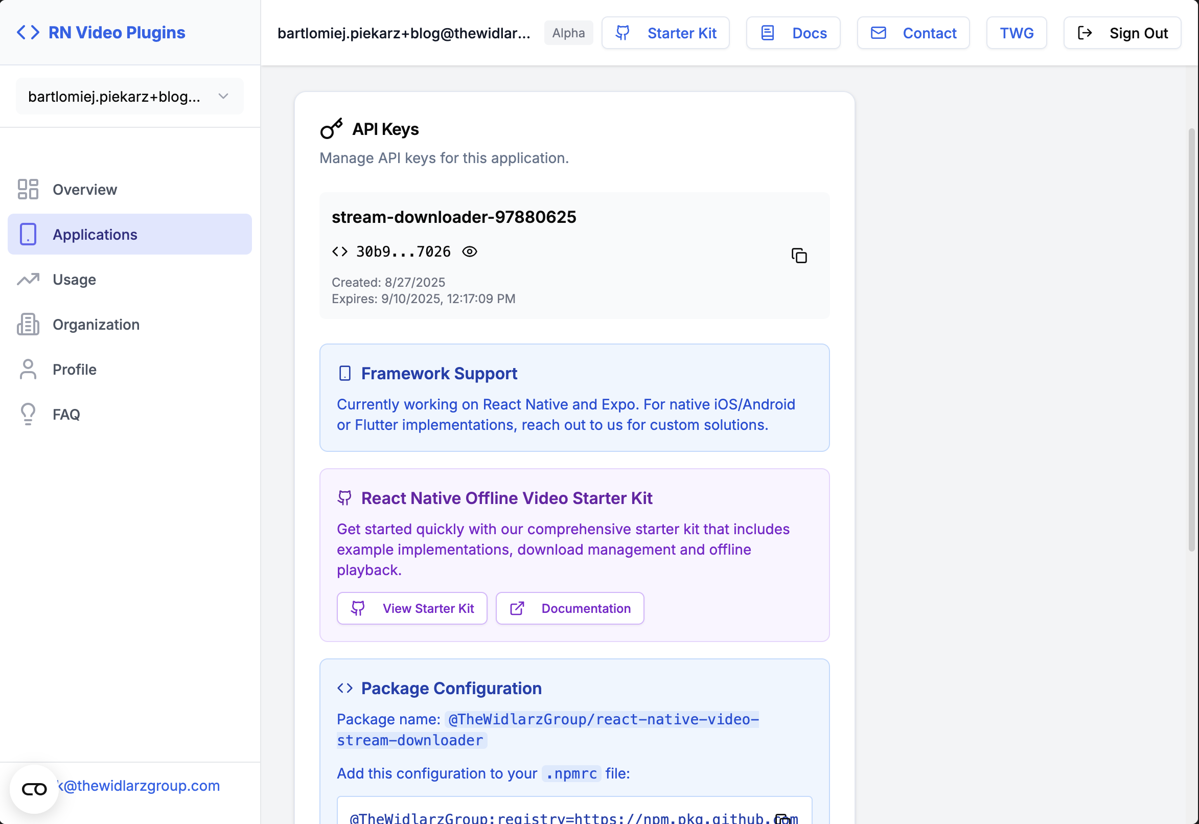
Task: Click the .npmrc inline code label
Action: click(571, 773)
